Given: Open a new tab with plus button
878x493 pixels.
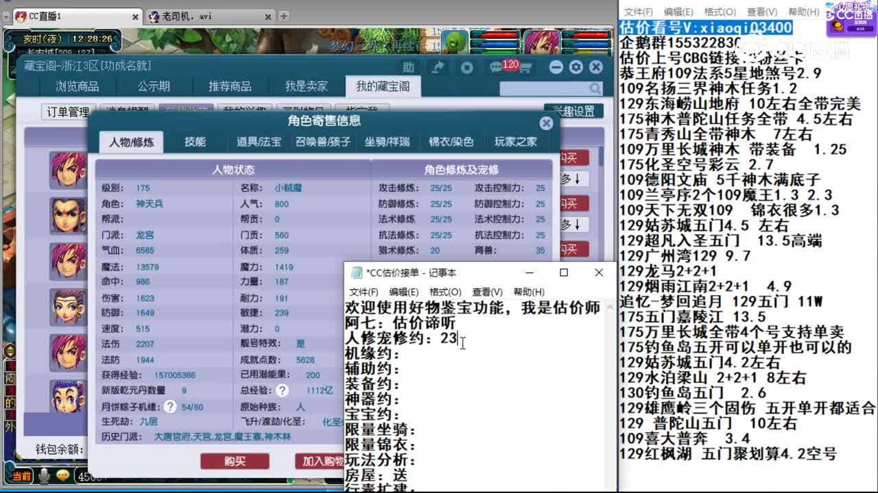Looking at the screenshot, I should tap(283, 16).
